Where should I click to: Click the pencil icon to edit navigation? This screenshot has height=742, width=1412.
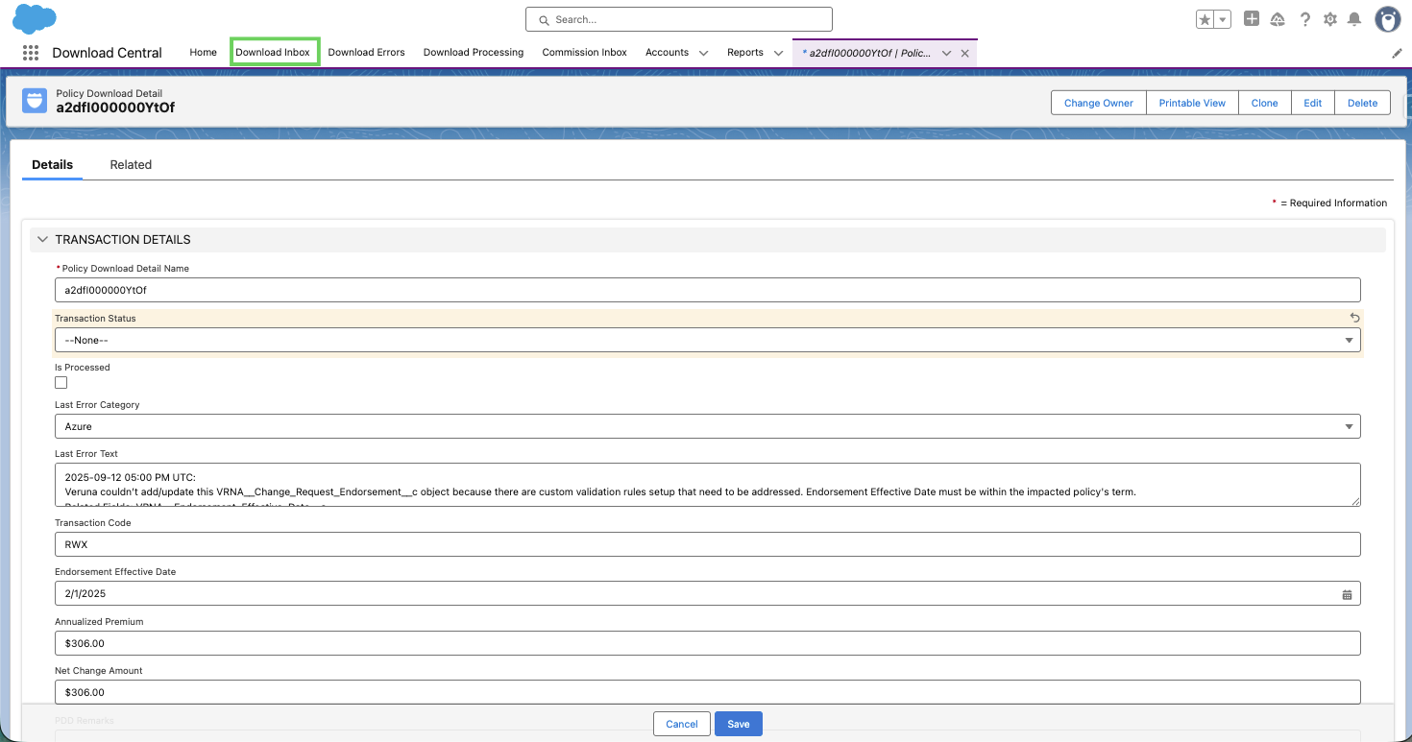point(1397,54)
